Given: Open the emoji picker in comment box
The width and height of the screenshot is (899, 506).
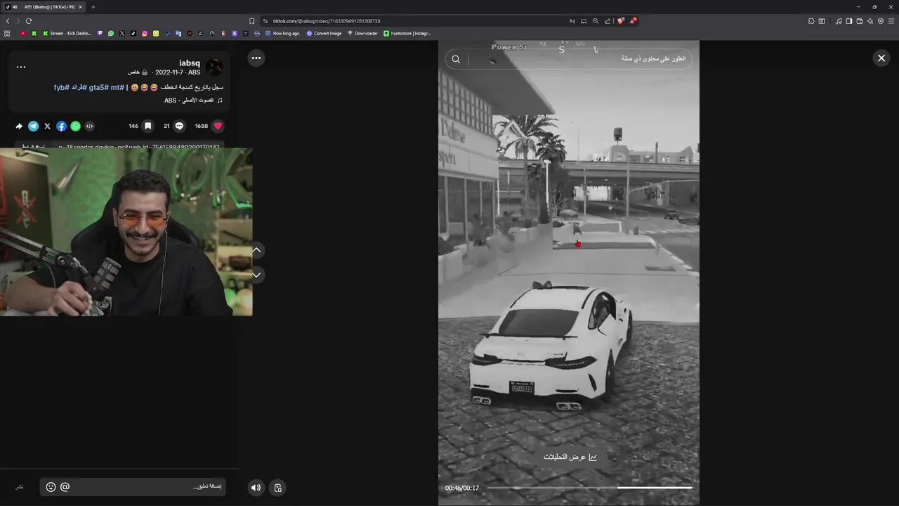Looking at the screenshot, I should (x=51, y=486).
